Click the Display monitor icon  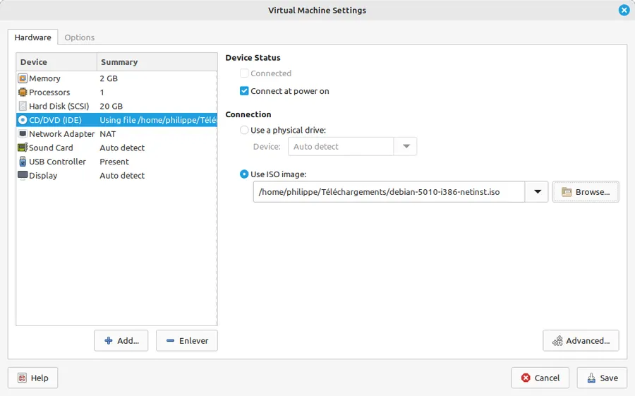(23, 176)
